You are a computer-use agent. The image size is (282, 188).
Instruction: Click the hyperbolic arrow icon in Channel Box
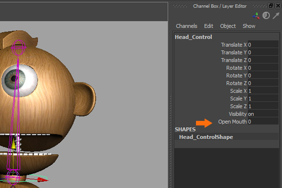pos(275,16)
